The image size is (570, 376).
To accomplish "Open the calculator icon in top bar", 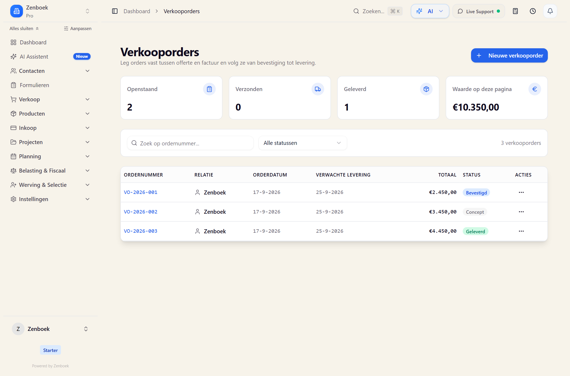I will click(x=515, y=11).
